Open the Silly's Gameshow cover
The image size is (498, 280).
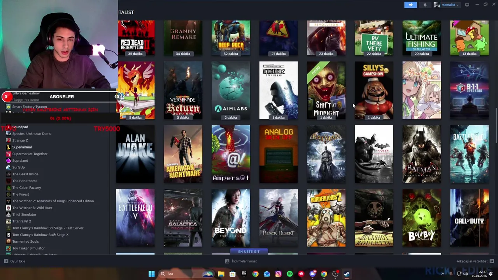(x=374, y=90)
